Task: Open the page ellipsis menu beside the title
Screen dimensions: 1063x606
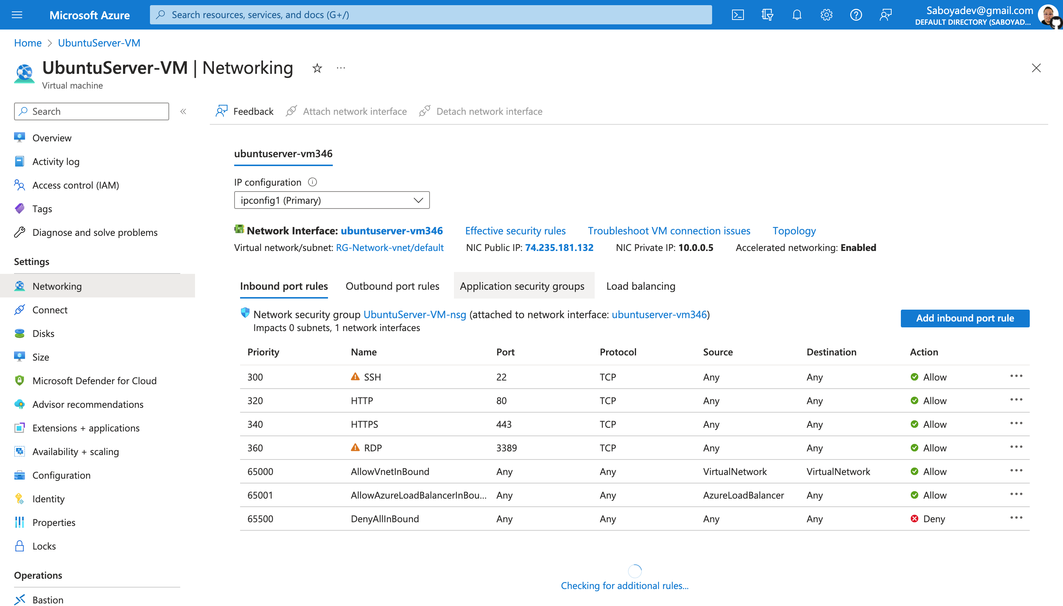Action: click(x=341, y=68)
